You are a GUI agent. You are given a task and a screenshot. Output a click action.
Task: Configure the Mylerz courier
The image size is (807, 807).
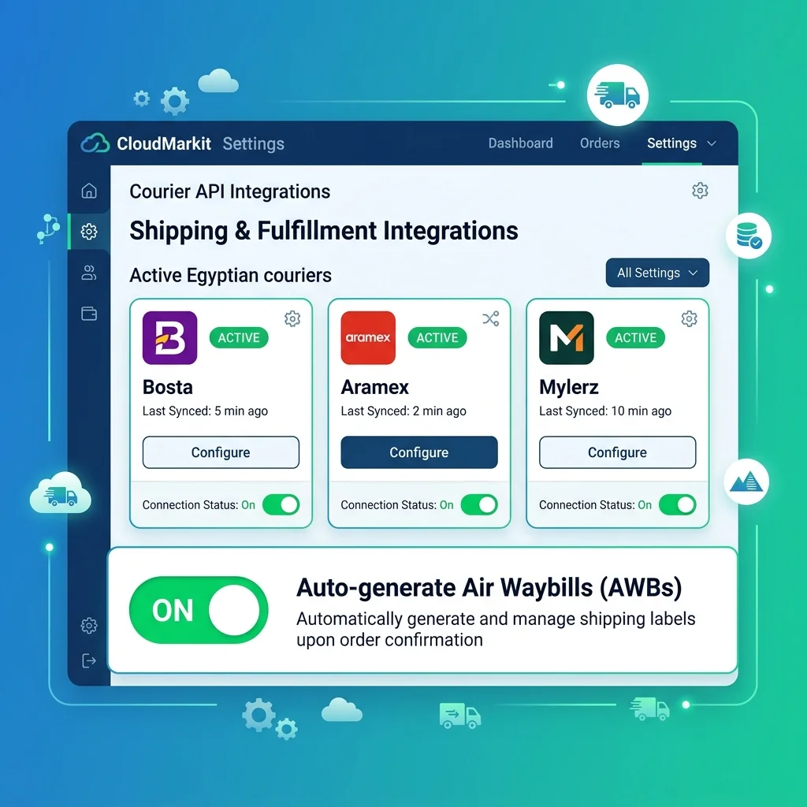coord(618,452)
